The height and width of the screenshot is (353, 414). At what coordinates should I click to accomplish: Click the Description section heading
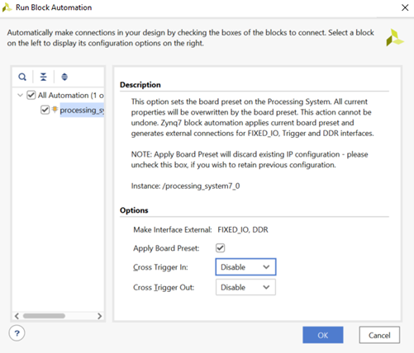pos(140,85)
